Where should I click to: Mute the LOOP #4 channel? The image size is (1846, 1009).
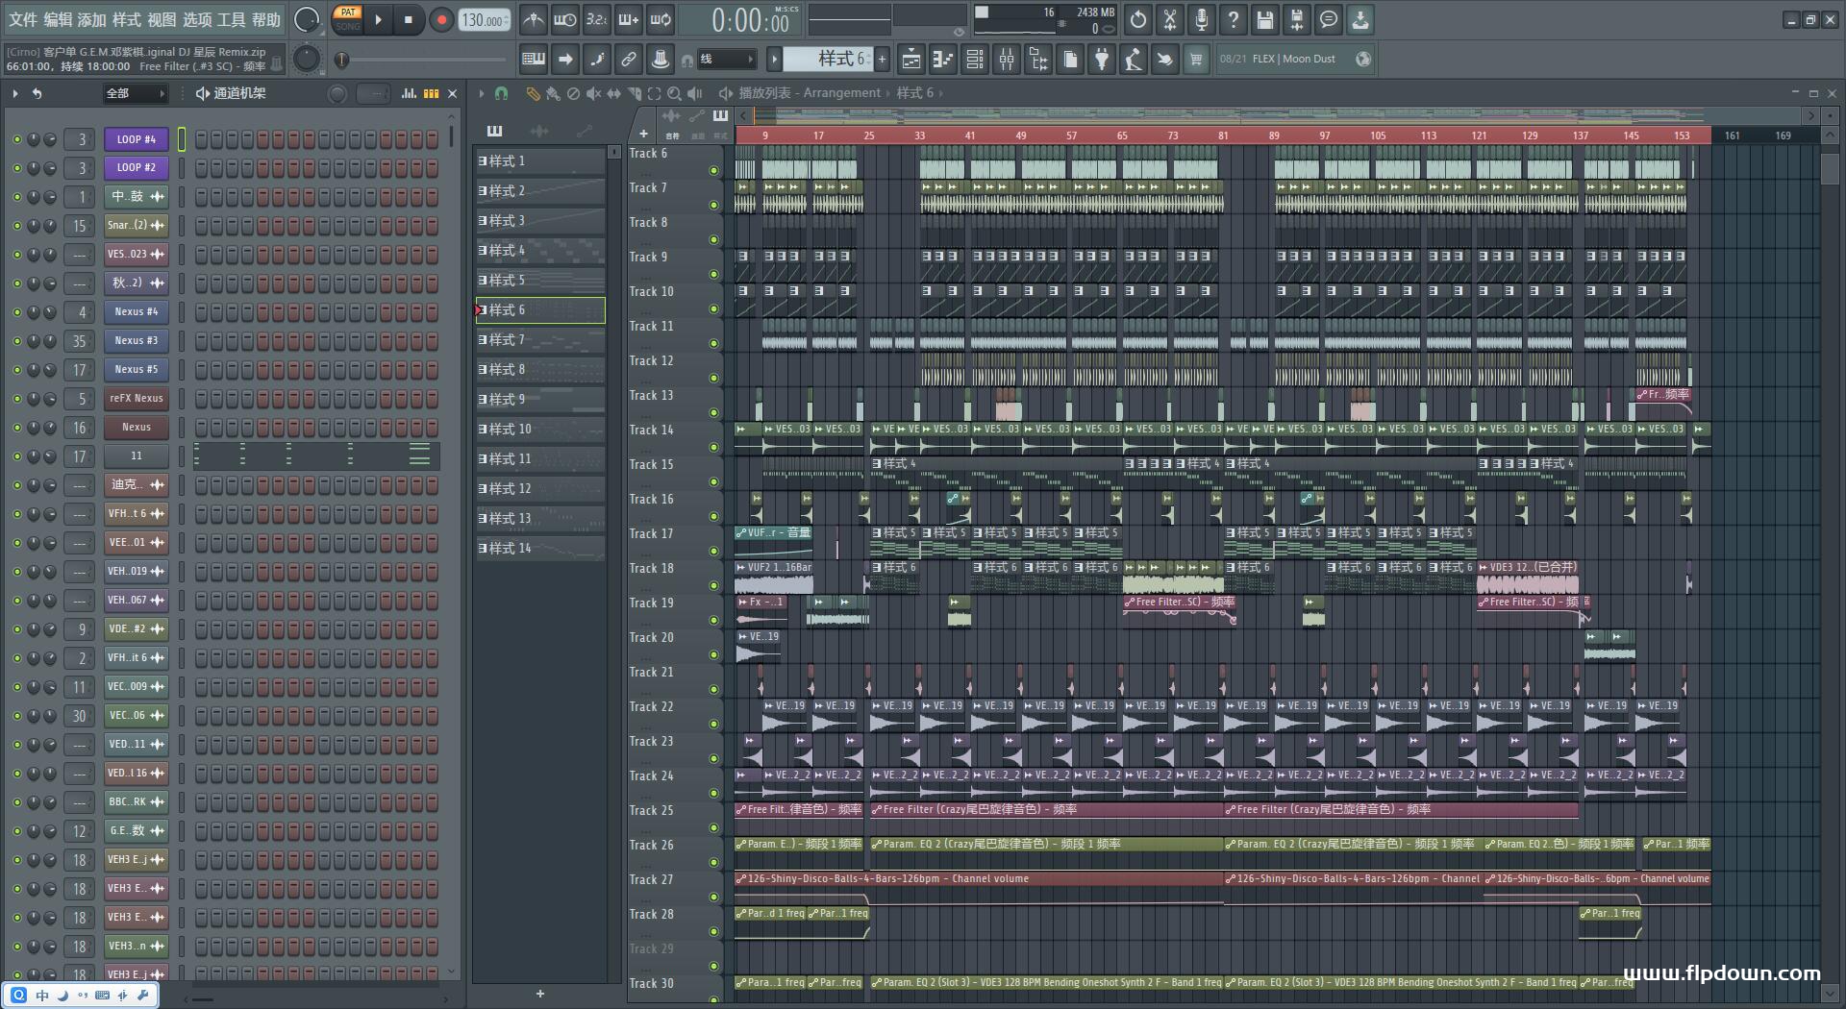16,139
